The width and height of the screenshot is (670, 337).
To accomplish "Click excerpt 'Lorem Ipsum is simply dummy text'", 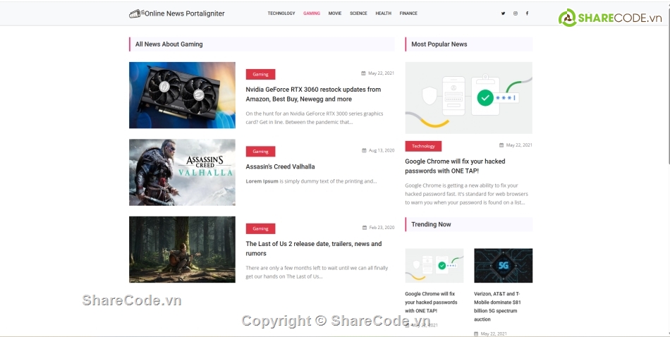I will (x=311, y=181).
